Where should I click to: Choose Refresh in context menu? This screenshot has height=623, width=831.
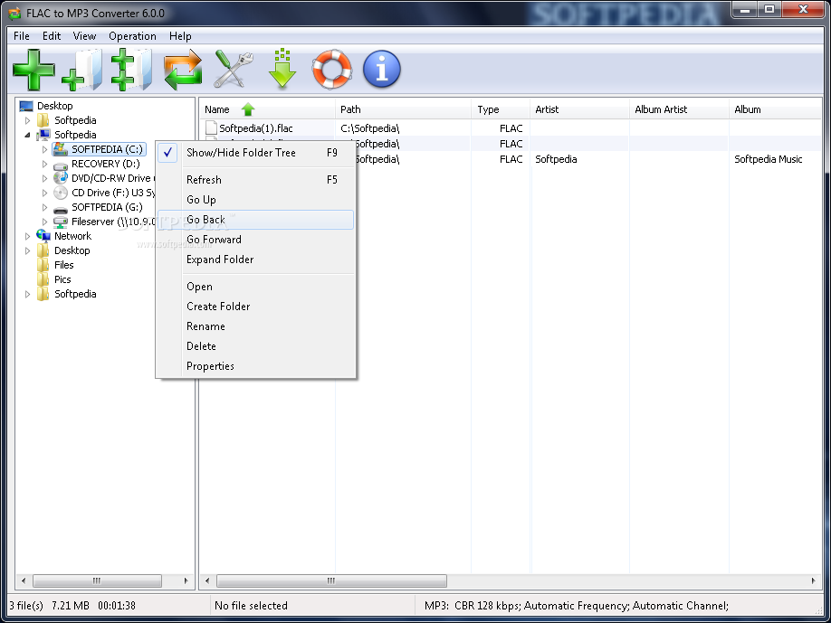click(255, 180)
